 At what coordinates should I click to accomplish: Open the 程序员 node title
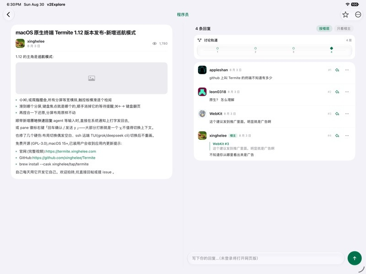183,15
